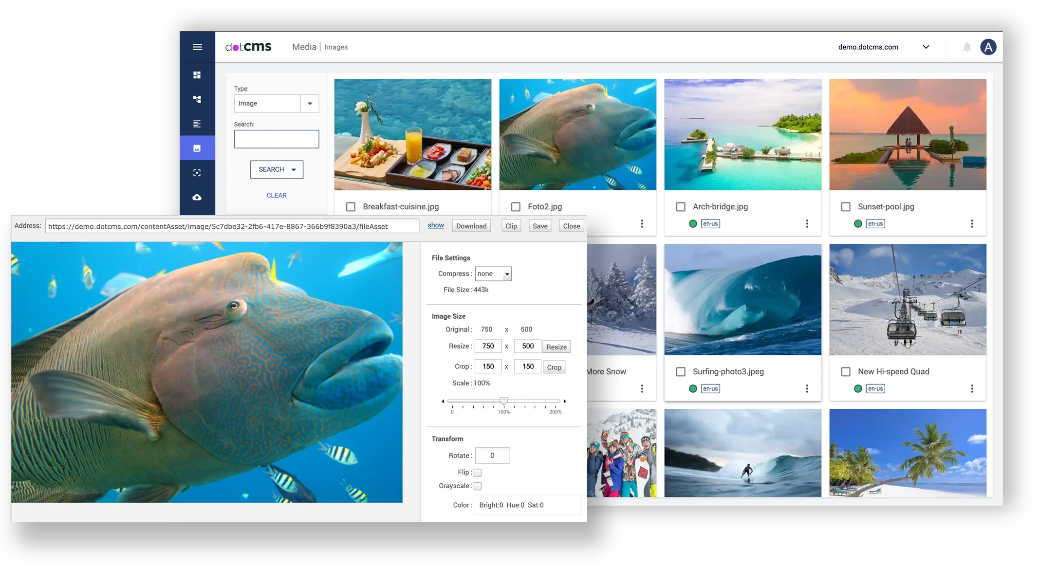The image size is (1039, 567).
Task: Click the Crop width field 150
Action: [x=488, y=366]
